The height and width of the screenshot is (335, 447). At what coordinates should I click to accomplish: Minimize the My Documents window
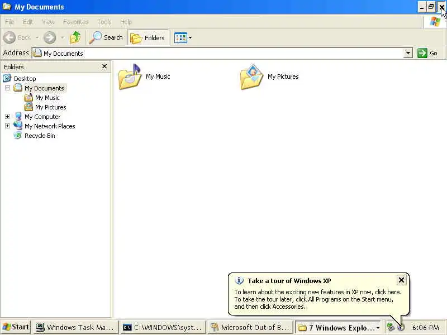click(x=422, y=7)
